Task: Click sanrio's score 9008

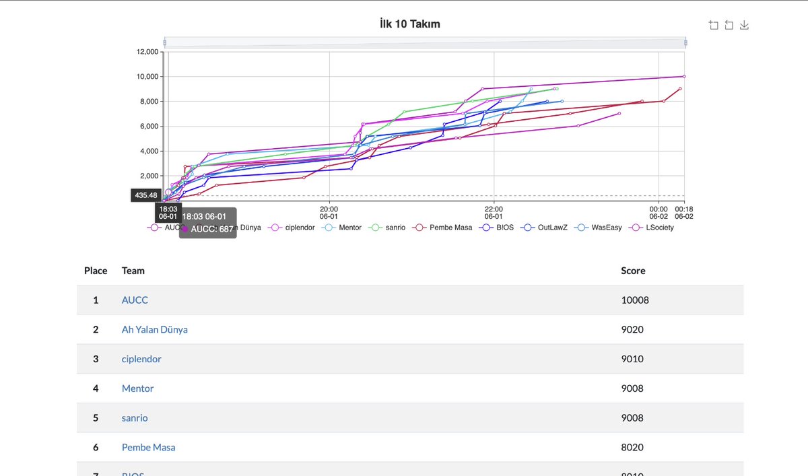Action: point(632,418)
